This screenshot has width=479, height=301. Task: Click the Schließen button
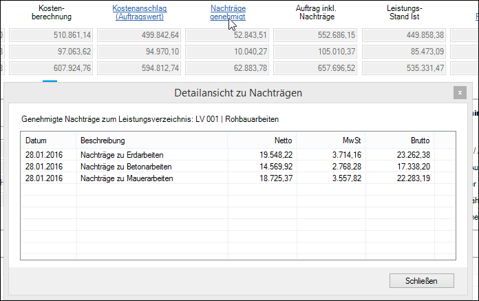click(x=422, y=280)
